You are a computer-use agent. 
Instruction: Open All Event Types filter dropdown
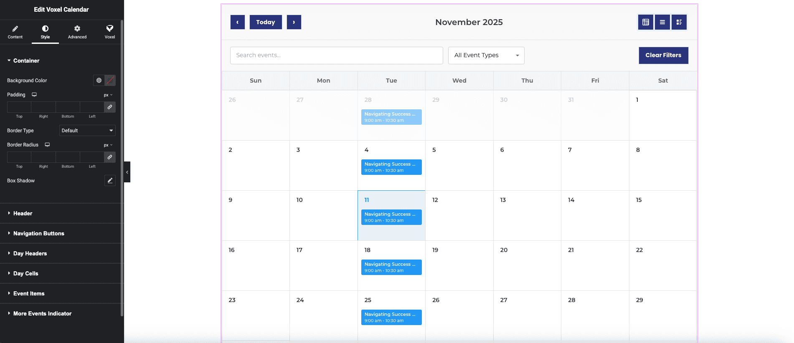pyautogui.click(x=486, y=55)
